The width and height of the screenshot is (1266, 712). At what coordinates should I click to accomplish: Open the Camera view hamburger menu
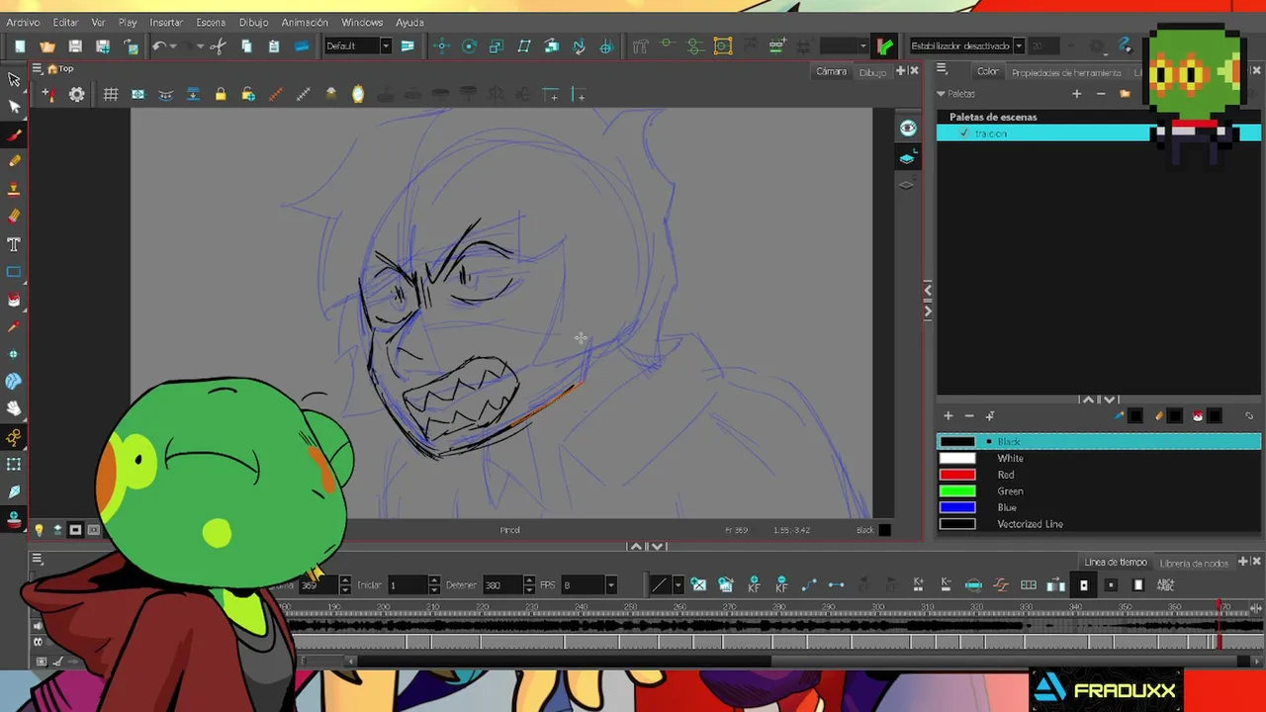click(37, 69)
